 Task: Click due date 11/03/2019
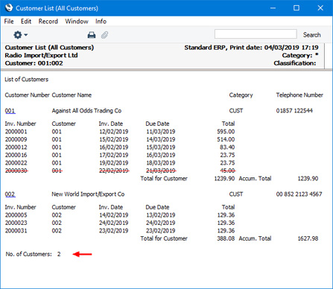pyautogui.click(x=161, y=132)
